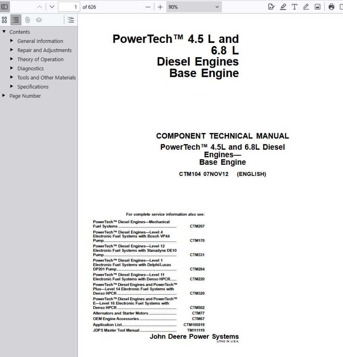Go to next page arrow

52,7
